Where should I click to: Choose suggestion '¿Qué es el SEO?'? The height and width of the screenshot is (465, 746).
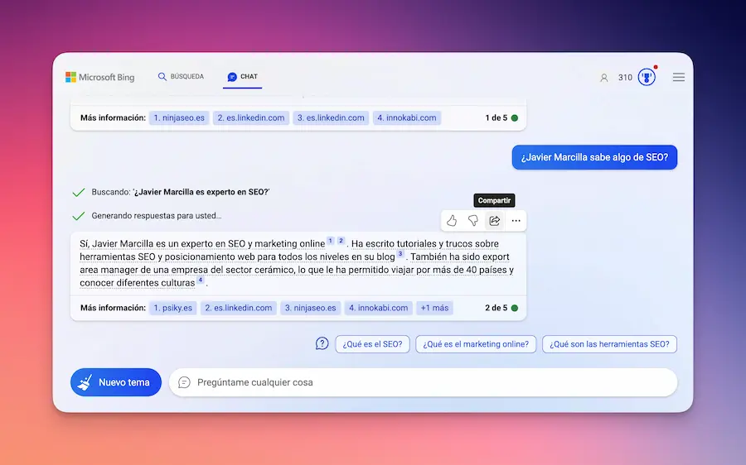coord(372,344)
